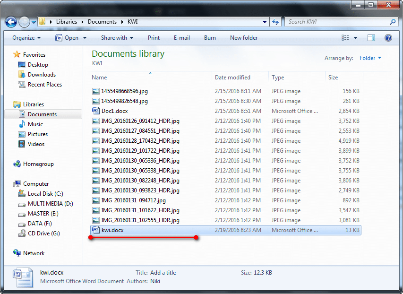Click Burn in the toolbar
This screenshot has width=403, height=294.
pos(210,38)
